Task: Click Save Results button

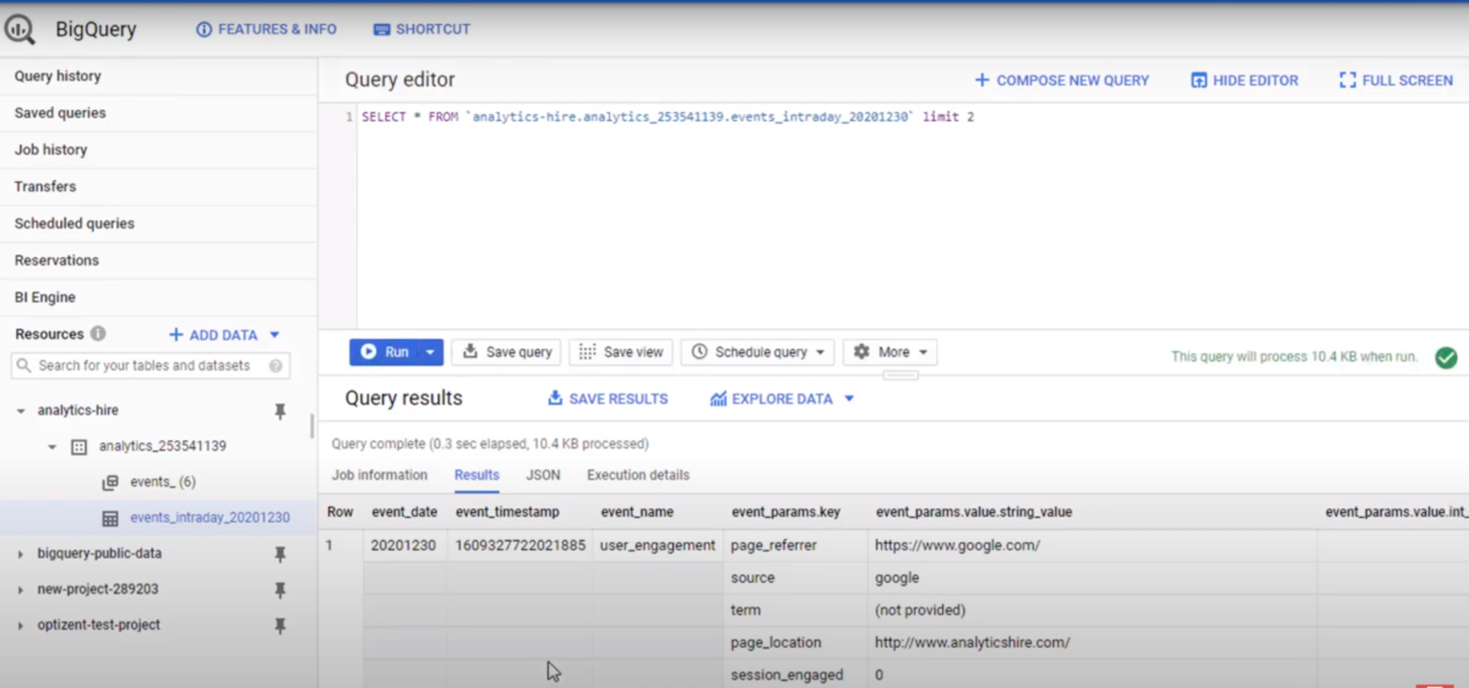Action: click(x=607, y=398)
